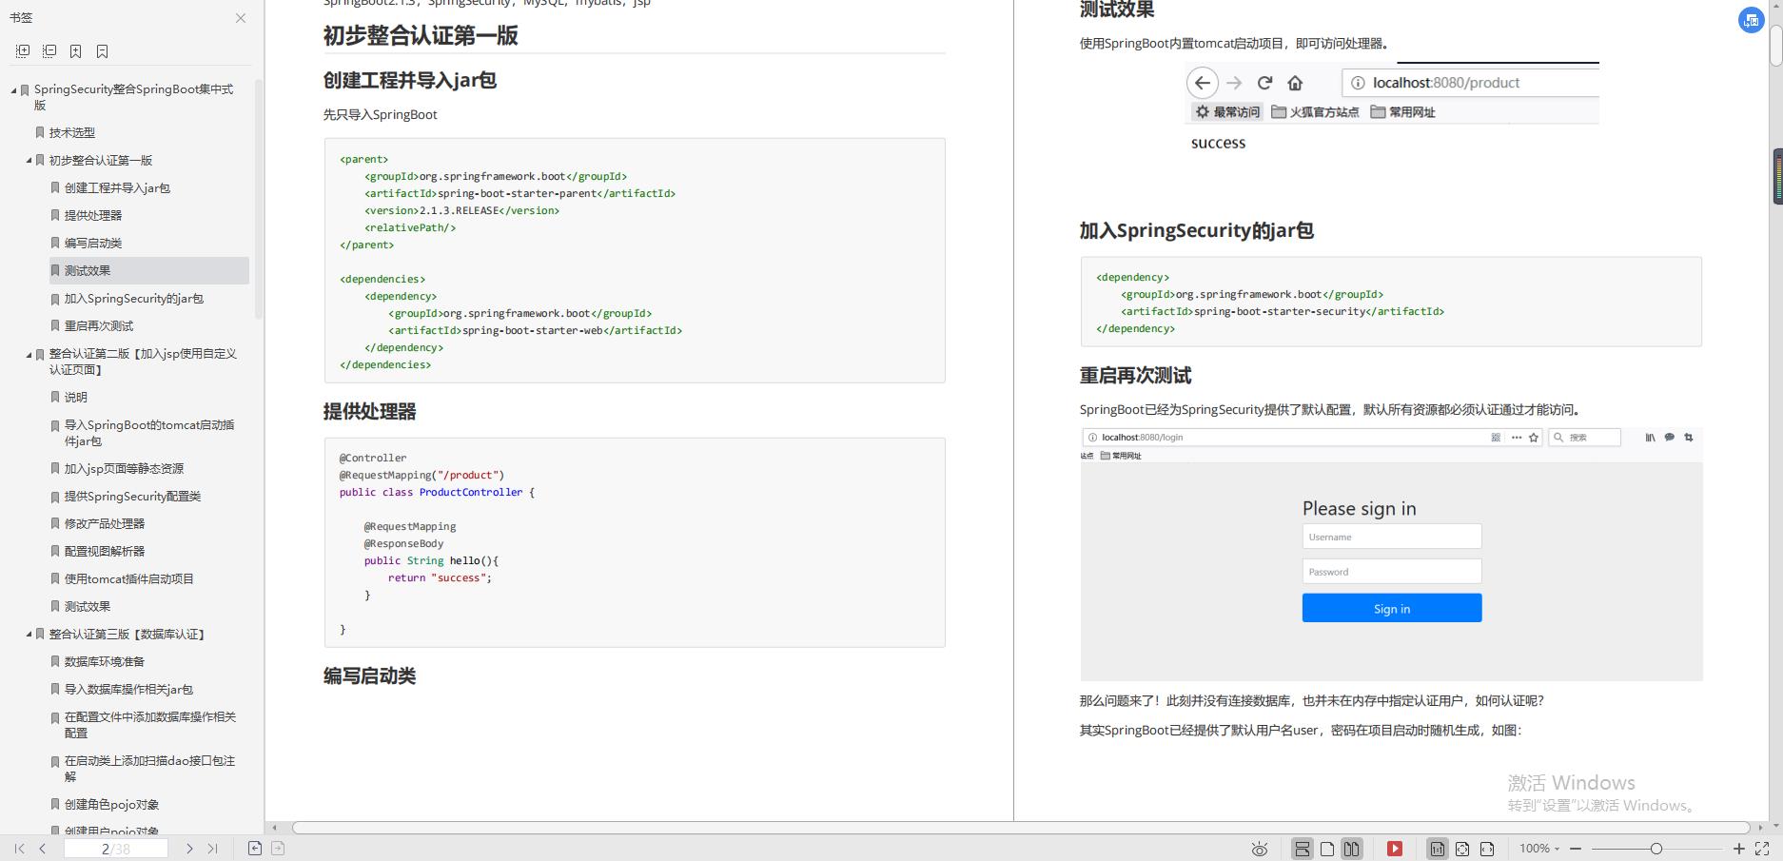The image size is (1783, 861).
Task: Click the ProductController class name in code
Action: pyautogui.click(x=471, y=493)
